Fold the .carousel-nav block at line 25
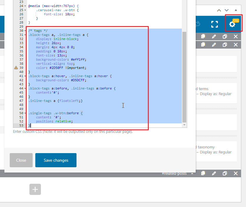Viewport: 246px width, 207px height. coord(25,10)
